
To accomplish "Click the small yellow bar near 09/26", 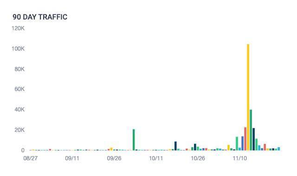I will [111, 149].
